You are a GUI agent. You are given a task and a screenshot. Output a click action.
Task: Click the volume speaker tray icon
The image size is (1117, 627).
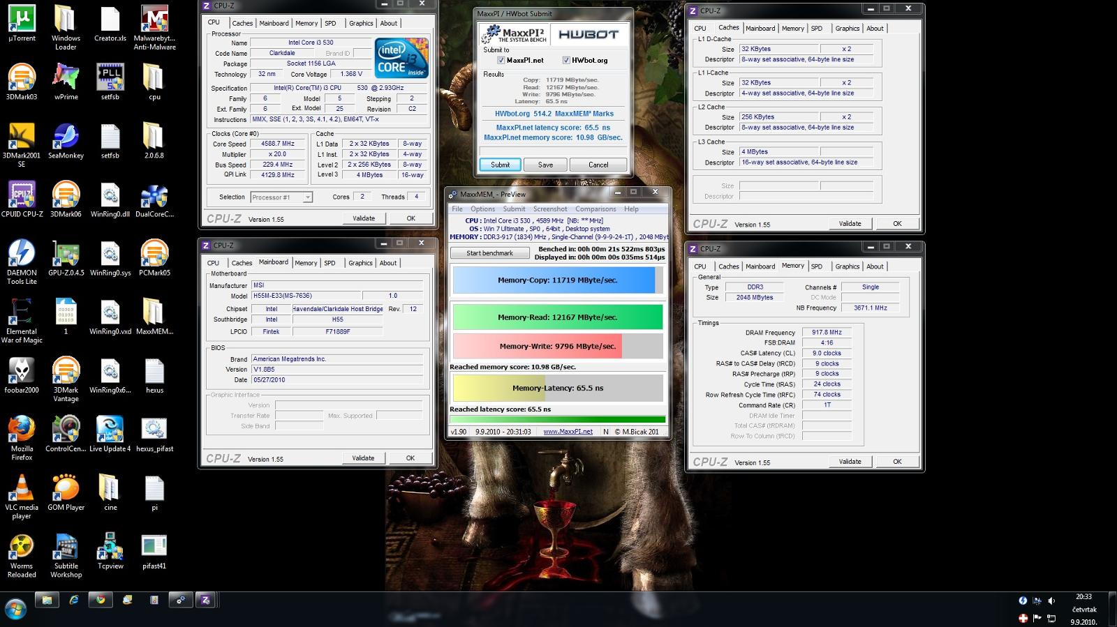click(x=1051, y=600)
